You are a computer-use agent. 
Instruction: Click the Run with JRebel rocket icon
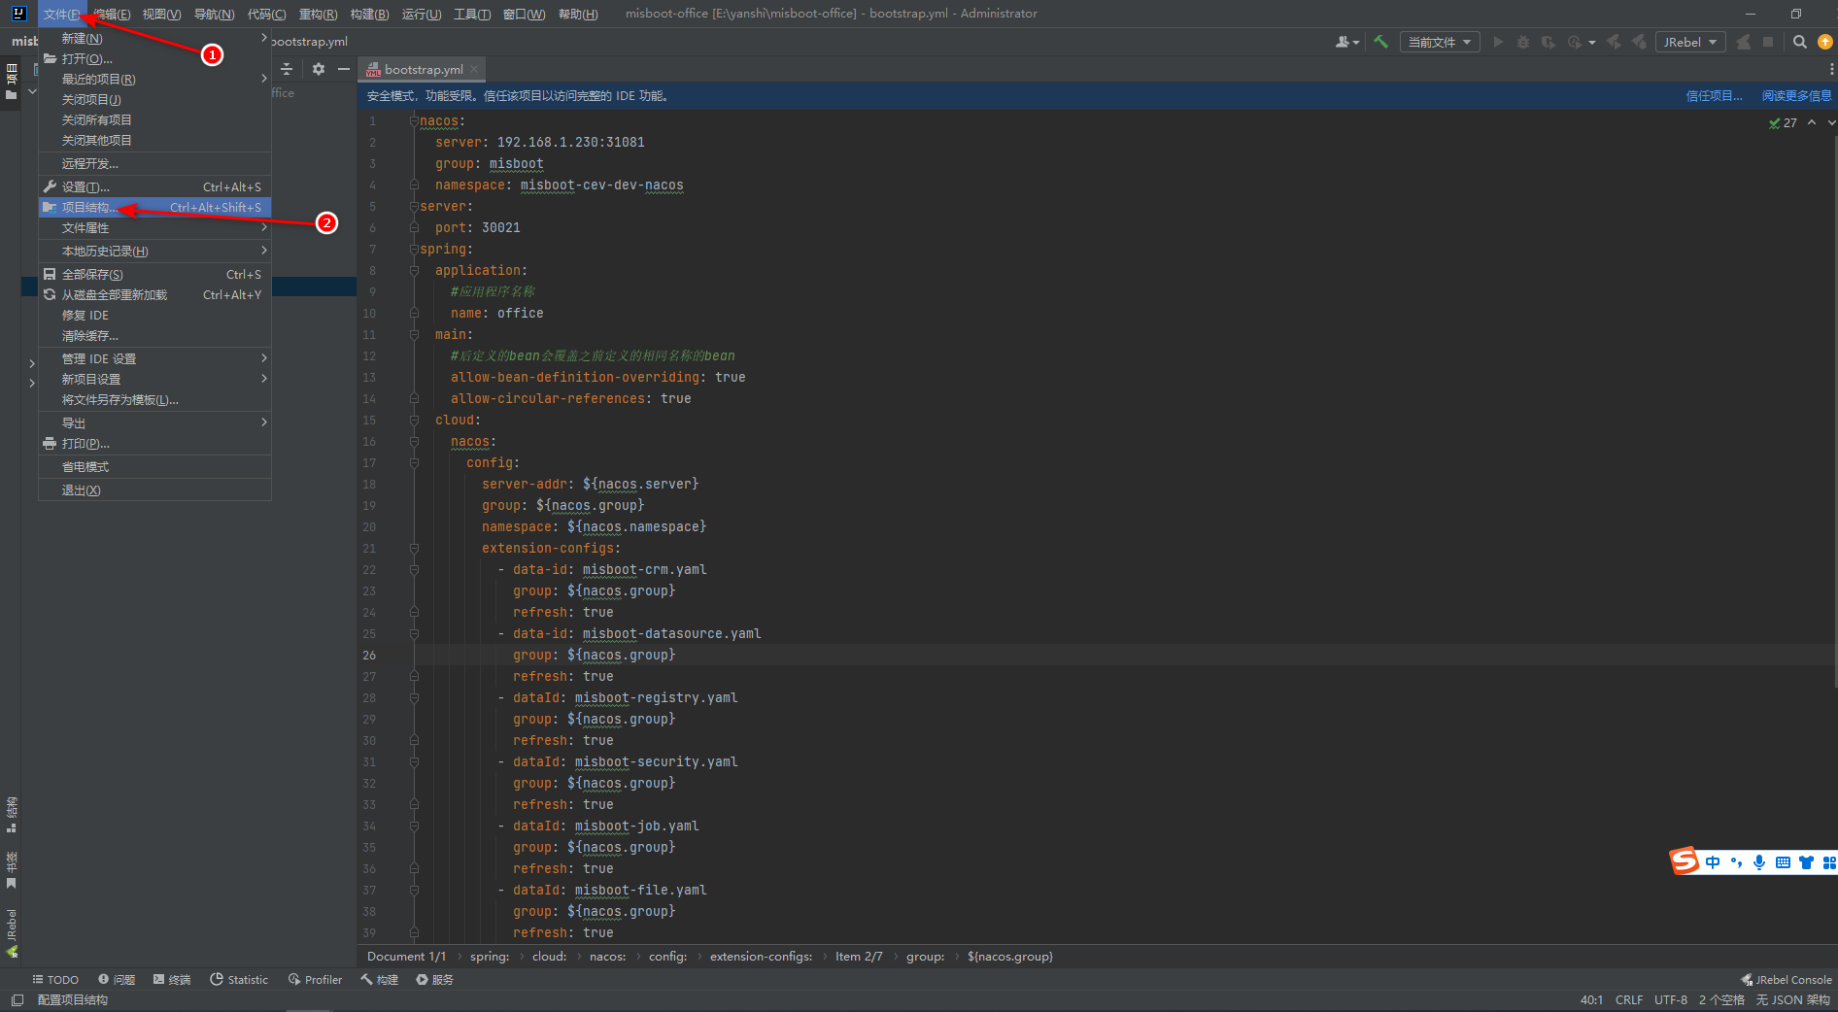pyautogui.click(x=1615, y=42)
